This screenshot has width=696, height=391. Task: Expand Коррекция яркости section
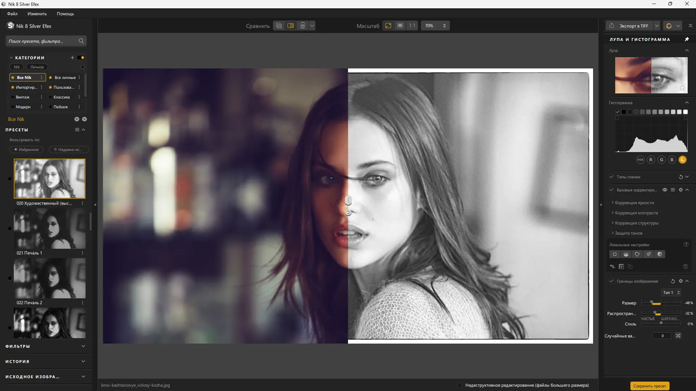634,203
